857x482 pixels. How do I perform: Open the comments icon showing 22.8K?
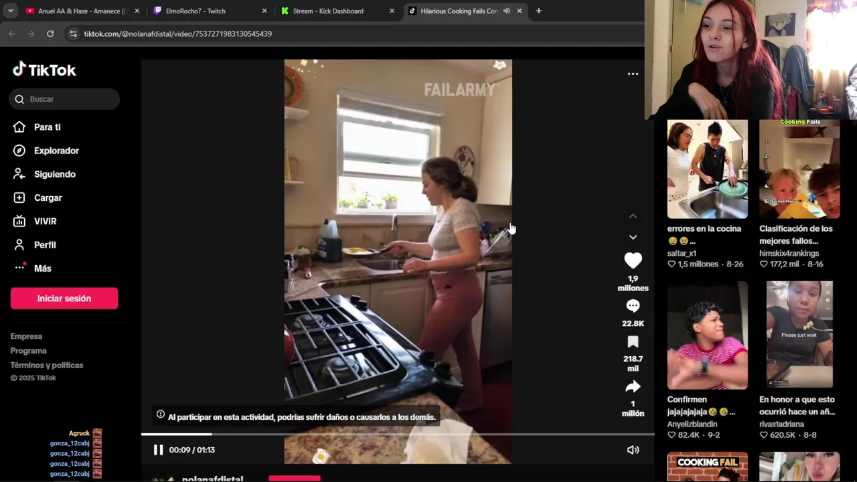click(633, 306)
